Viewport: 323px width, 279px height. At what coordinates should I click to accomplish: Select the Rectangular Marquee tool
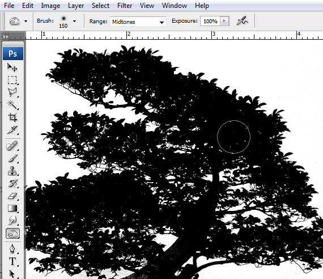[x=12, y=80]
